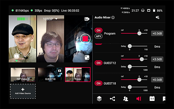Toggle Program audio ON button

[99, 30]
